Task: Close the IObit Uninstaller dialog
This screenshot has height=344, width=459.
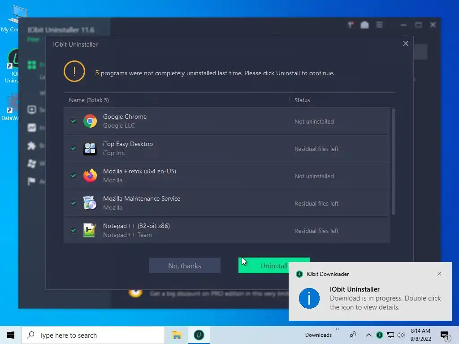Action: point(405,43)
